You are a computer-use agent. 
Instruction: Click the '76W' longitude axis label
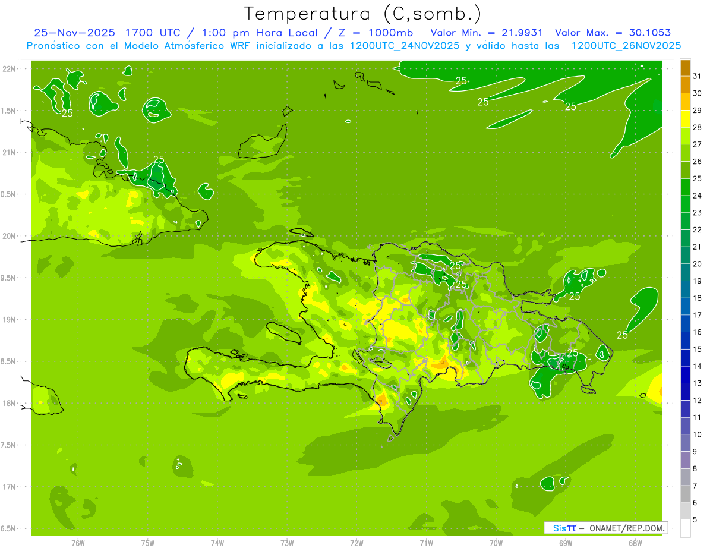pos(78,543)
